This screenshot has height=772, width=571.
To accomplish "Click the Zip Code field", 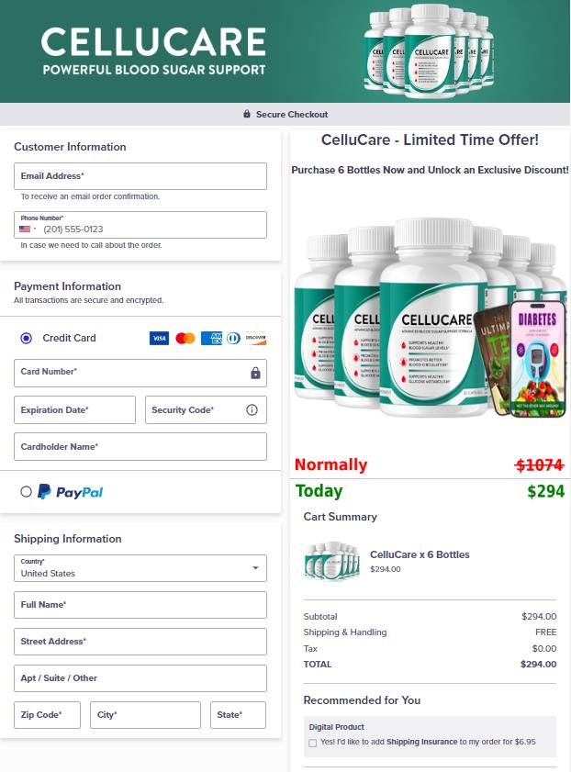I will [x=47, y=715].
